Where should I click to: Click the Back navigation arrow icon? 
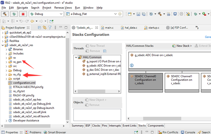click(32, 21)
